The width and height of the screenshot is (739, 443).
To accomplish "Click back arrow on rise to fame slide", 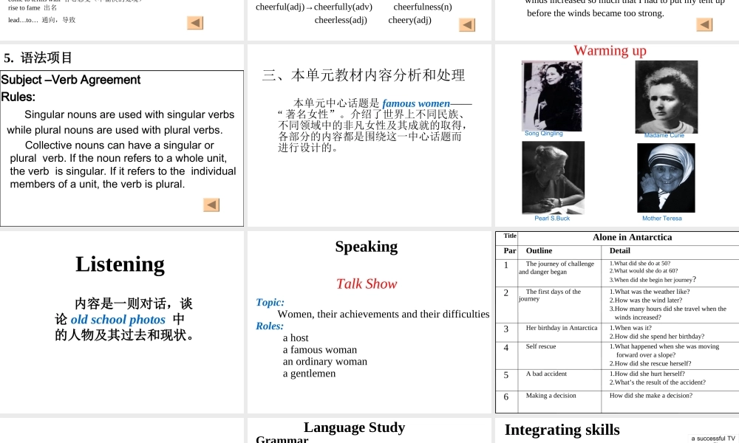I will pyautogui.click(x=195, y=23).
